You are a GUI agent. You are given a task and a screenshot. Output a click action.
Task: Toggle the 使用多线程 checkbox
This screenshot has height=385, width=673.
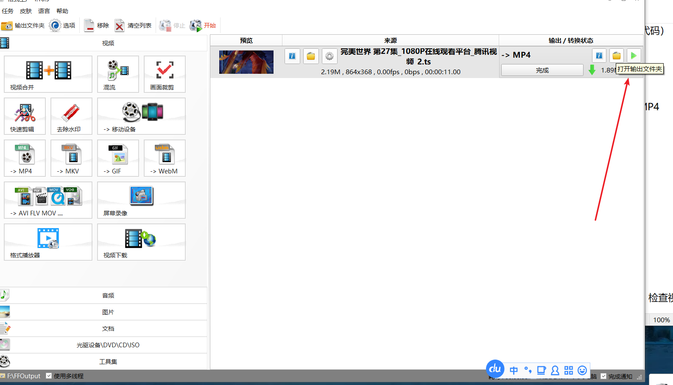pos(49,376)
